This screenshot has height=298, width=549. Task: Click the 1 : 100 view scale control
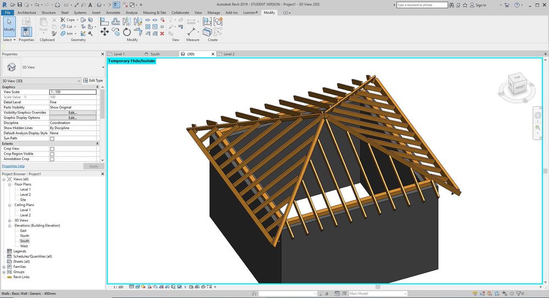pyautogui.click(x=118, y=287)
